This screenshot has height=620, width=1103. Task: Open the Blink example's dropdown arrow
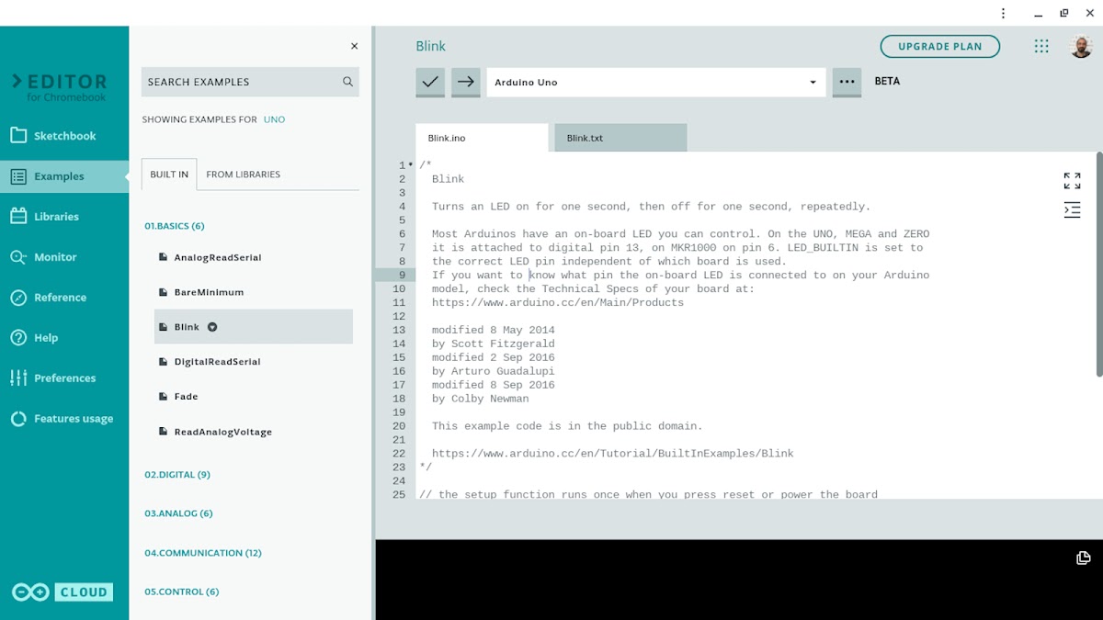pyautogui.click(x=212, y=327)
